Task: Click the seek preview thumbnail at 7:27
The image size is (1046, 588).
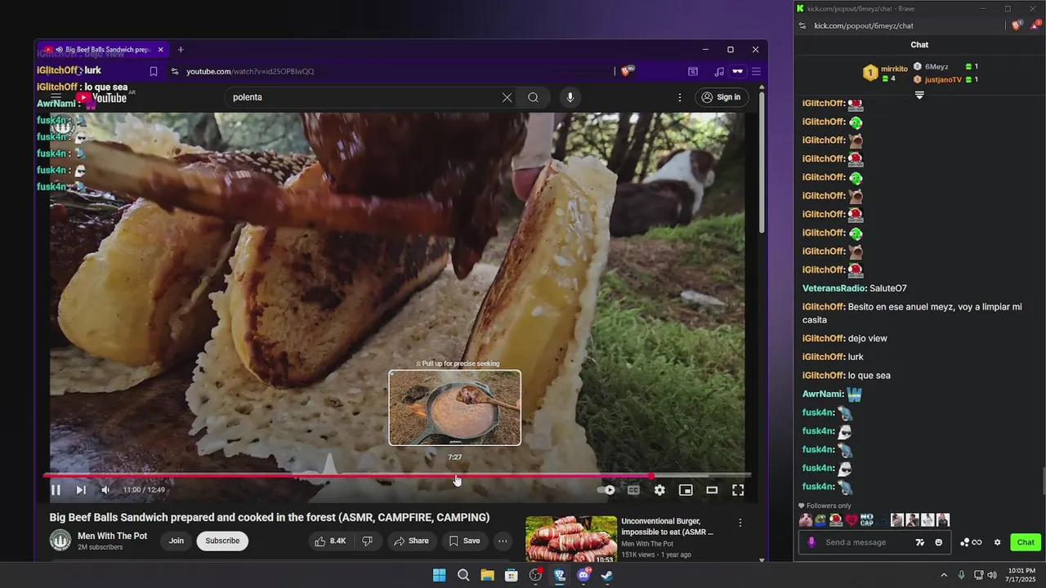Action: [x=454, y=408]
